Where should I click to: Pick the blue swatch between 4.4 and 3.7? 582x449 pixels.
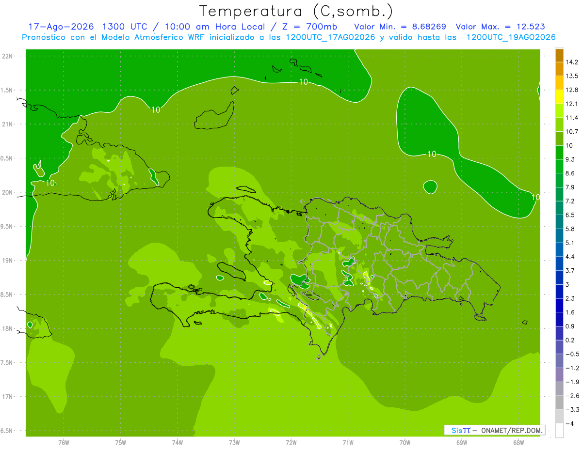tap(559, 263)
